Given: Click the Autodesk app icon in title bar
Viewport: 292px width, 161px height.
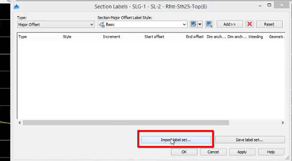Looking at the screenshot, I should tap(17, 6).
